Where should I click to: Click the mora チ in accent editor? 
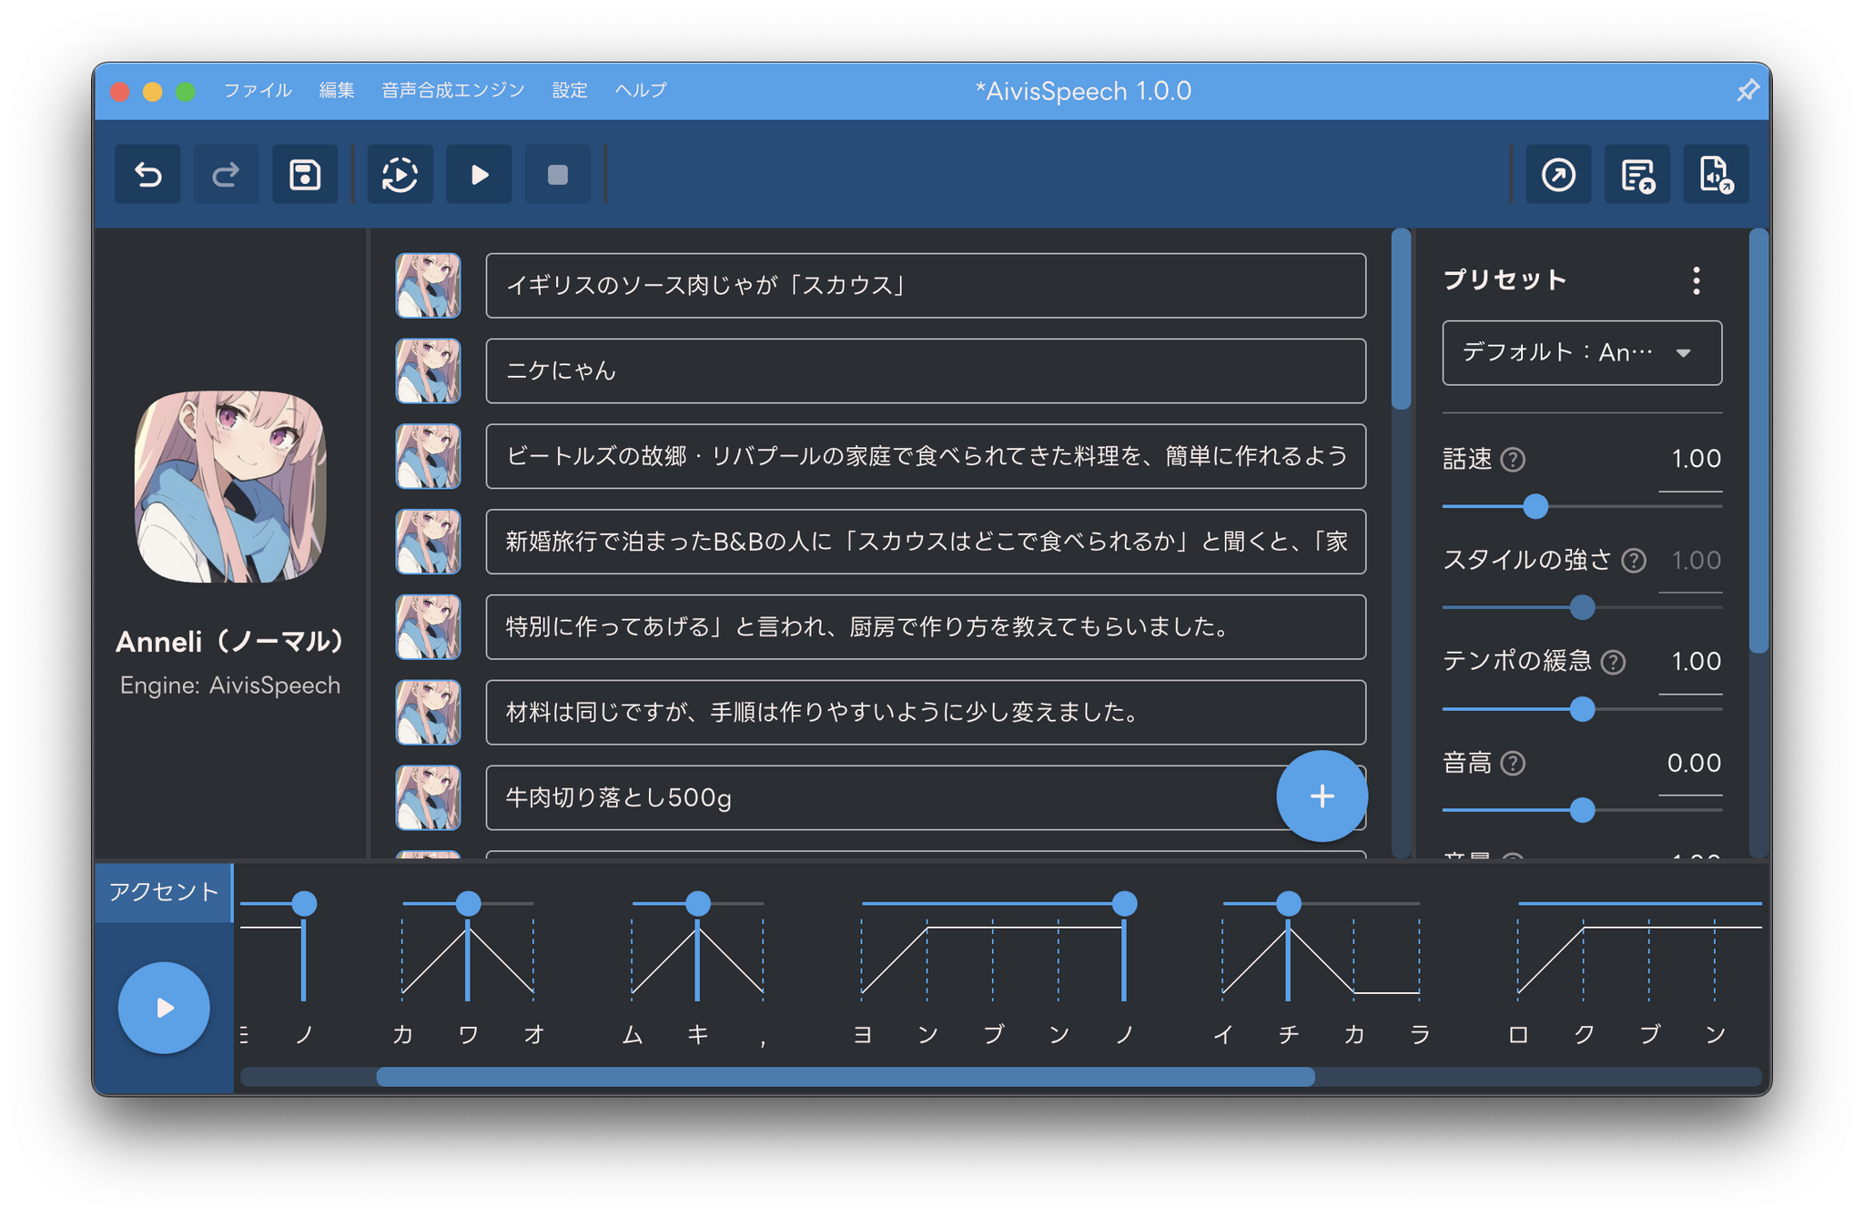pyautogui.click(x=1289, y=1034)
